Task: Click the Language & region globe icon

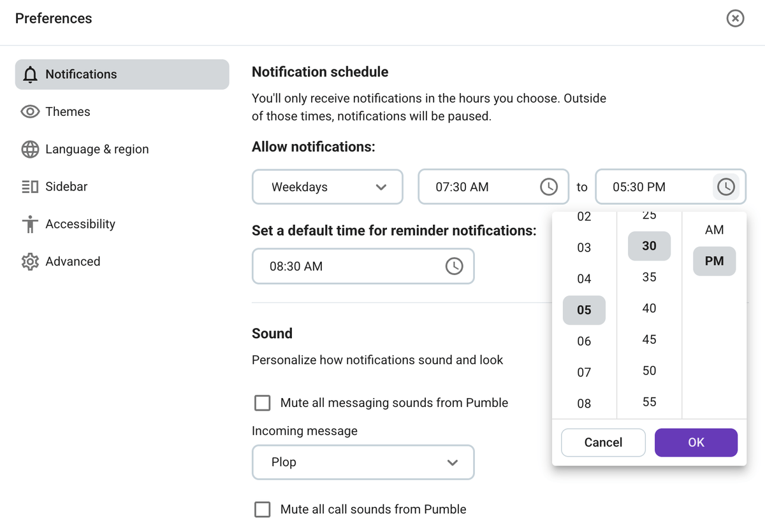Action: click(29, 149)
